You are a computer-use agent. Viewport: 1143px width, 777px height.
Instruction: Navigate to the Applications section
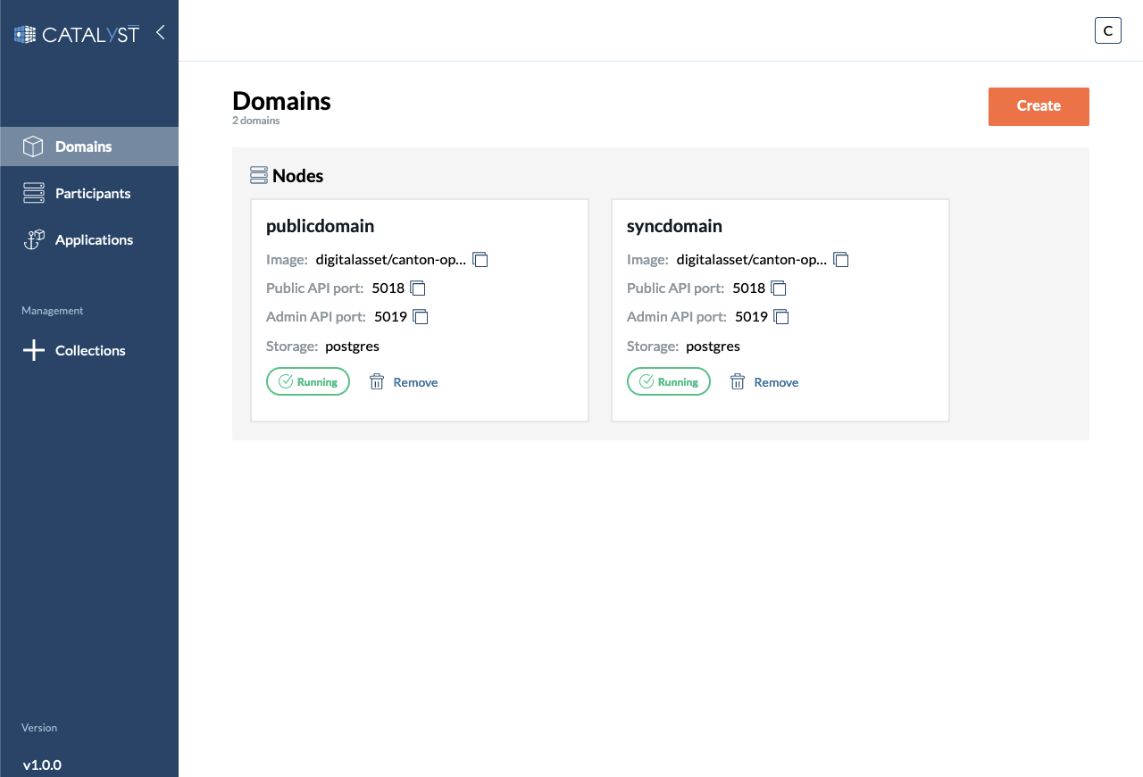(x=96, y=239)
